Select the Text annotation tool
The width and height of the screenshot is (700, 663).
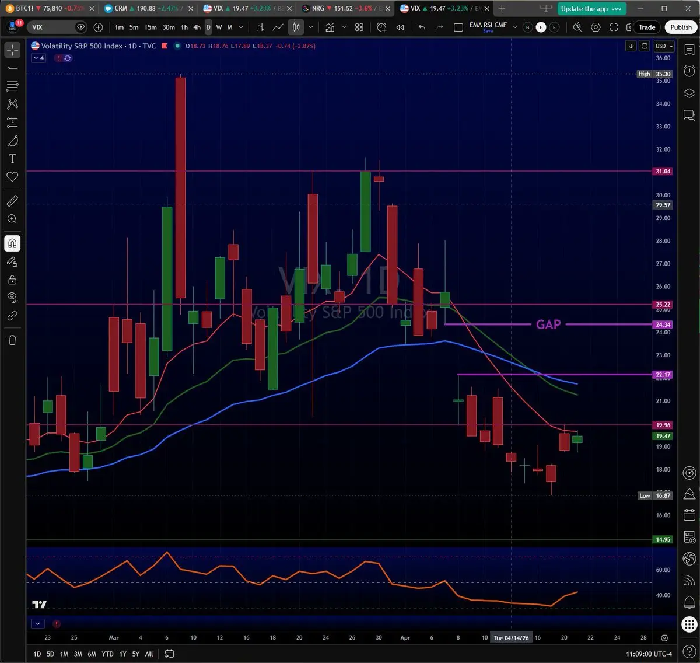12,159
